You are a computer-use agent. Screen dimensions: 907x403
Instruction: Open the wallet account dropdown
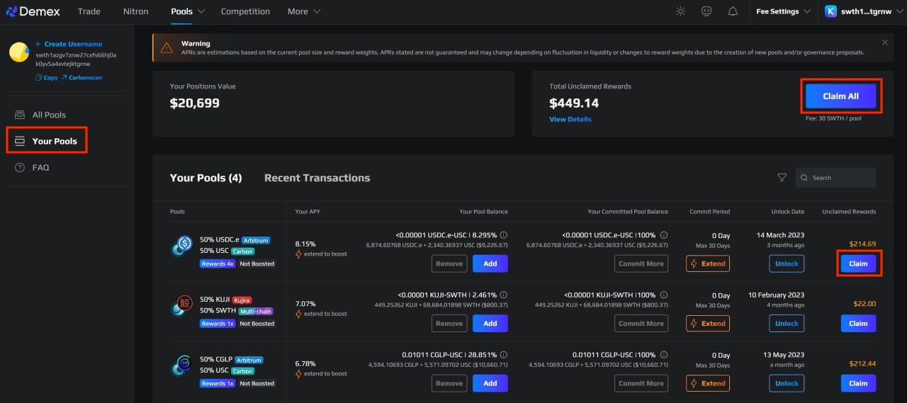pos(862,11)
